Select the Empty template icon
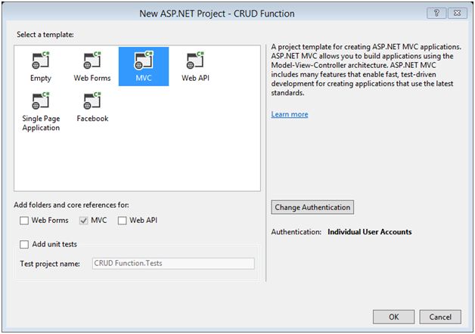 click(x=41, y=60)
